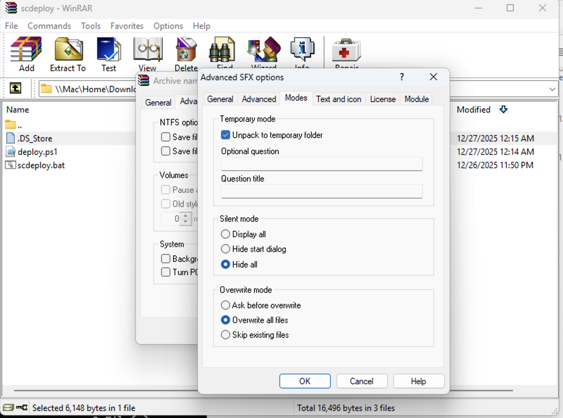The image size is (563, 418).
Task: Choose Skip existing files option
Action: 226,335
